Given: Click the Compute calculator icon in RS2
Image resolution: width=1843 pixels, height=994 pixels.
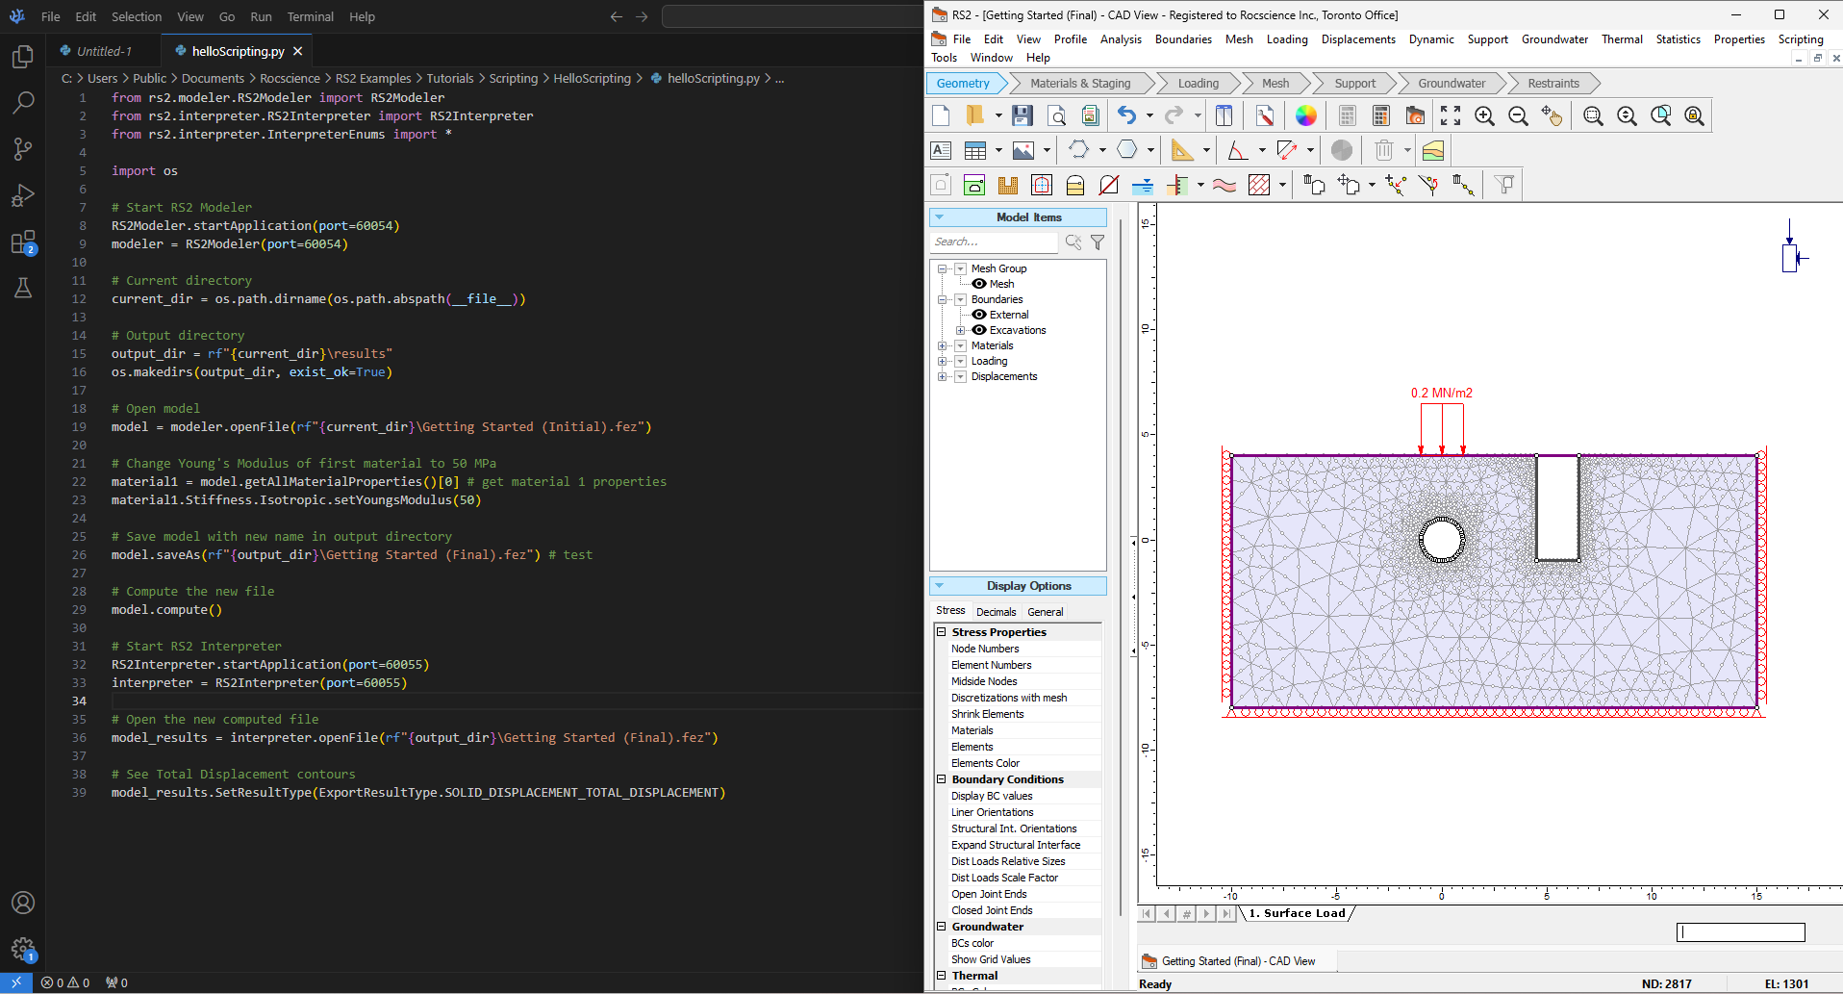Looking at the screenshot, I should point(1381,116).
